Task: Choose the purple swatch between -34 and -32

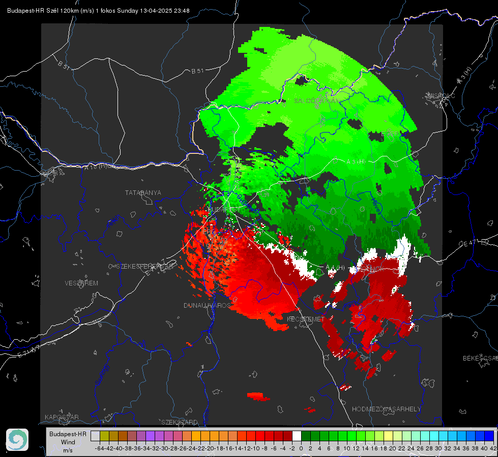Action: [x=150, y=436]
